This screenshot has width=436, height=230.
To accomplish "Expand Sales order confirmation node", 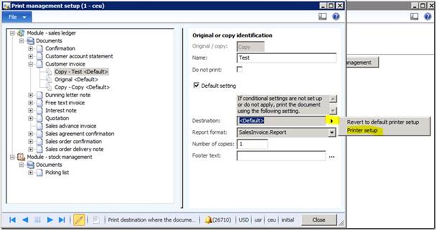I will pos(31,141).
